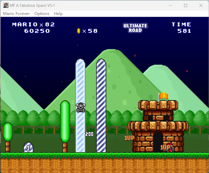Click the window title MF A Fabulous Space V5.1
Viewport: 209px width, 173px height.
click(32, 5)
